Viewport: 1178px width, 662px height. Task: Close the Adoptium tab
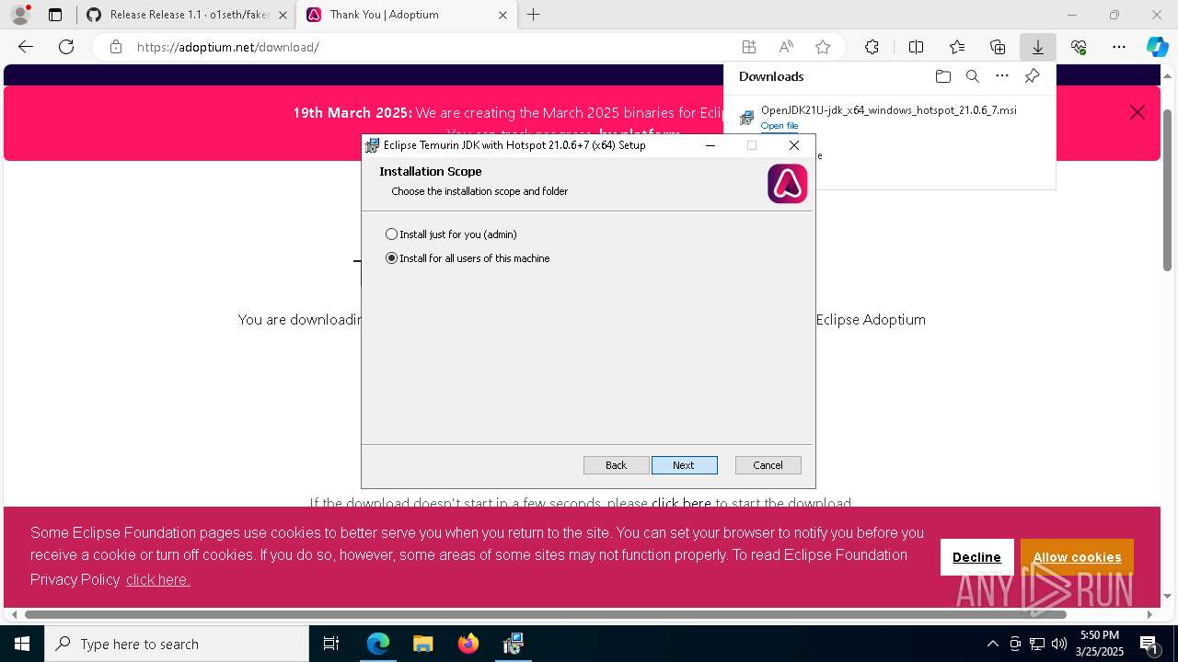coord(502,15)
